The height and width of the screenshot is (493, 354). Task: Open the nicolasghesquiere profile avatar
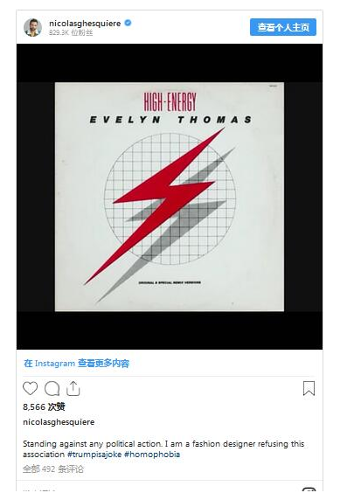[x=32, y=27]
